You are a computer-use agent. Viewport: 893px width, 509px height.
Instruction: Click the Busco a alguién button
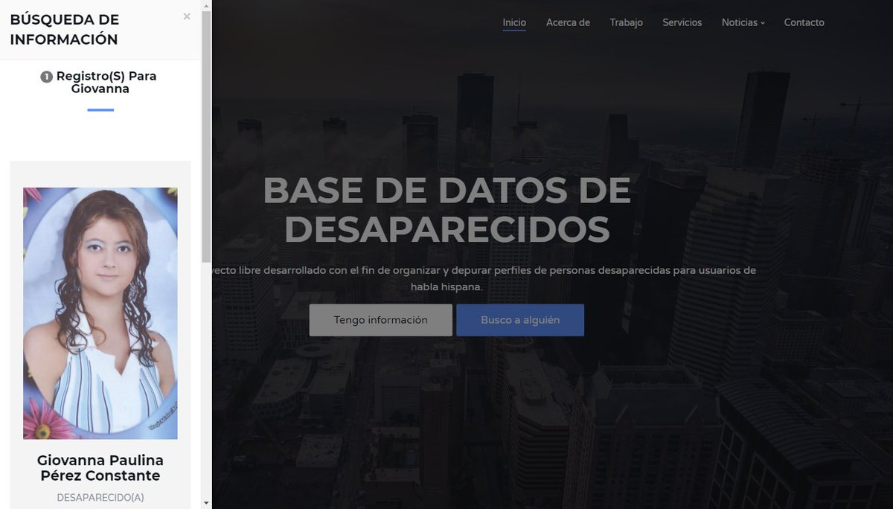520,320
